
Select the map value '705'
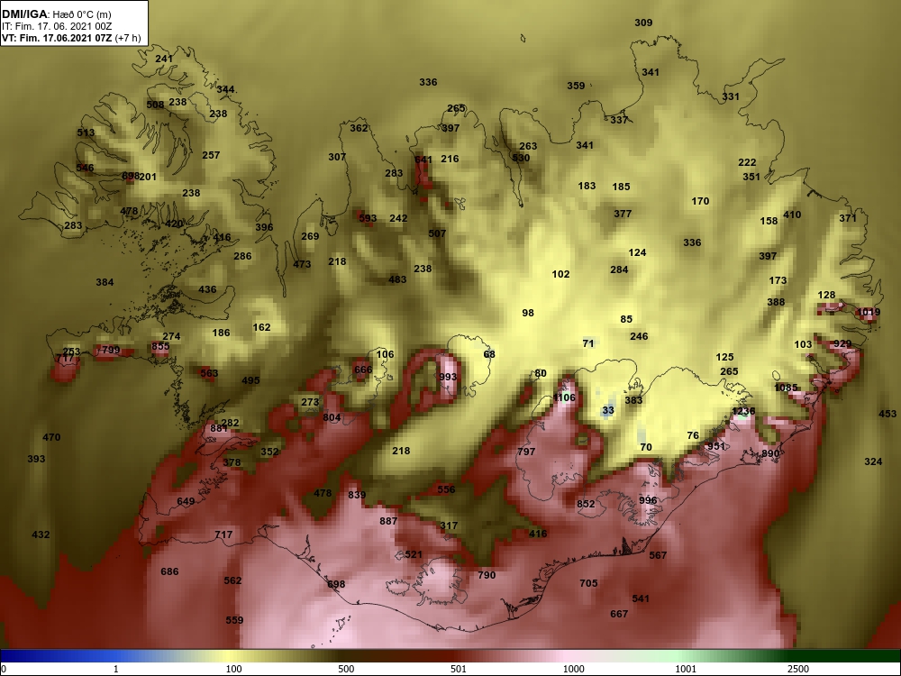click(588, 583)
